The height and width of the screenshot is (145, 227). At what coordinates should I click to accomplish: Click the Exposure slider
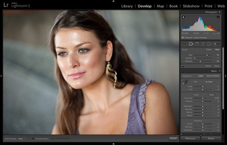(203, 98)
